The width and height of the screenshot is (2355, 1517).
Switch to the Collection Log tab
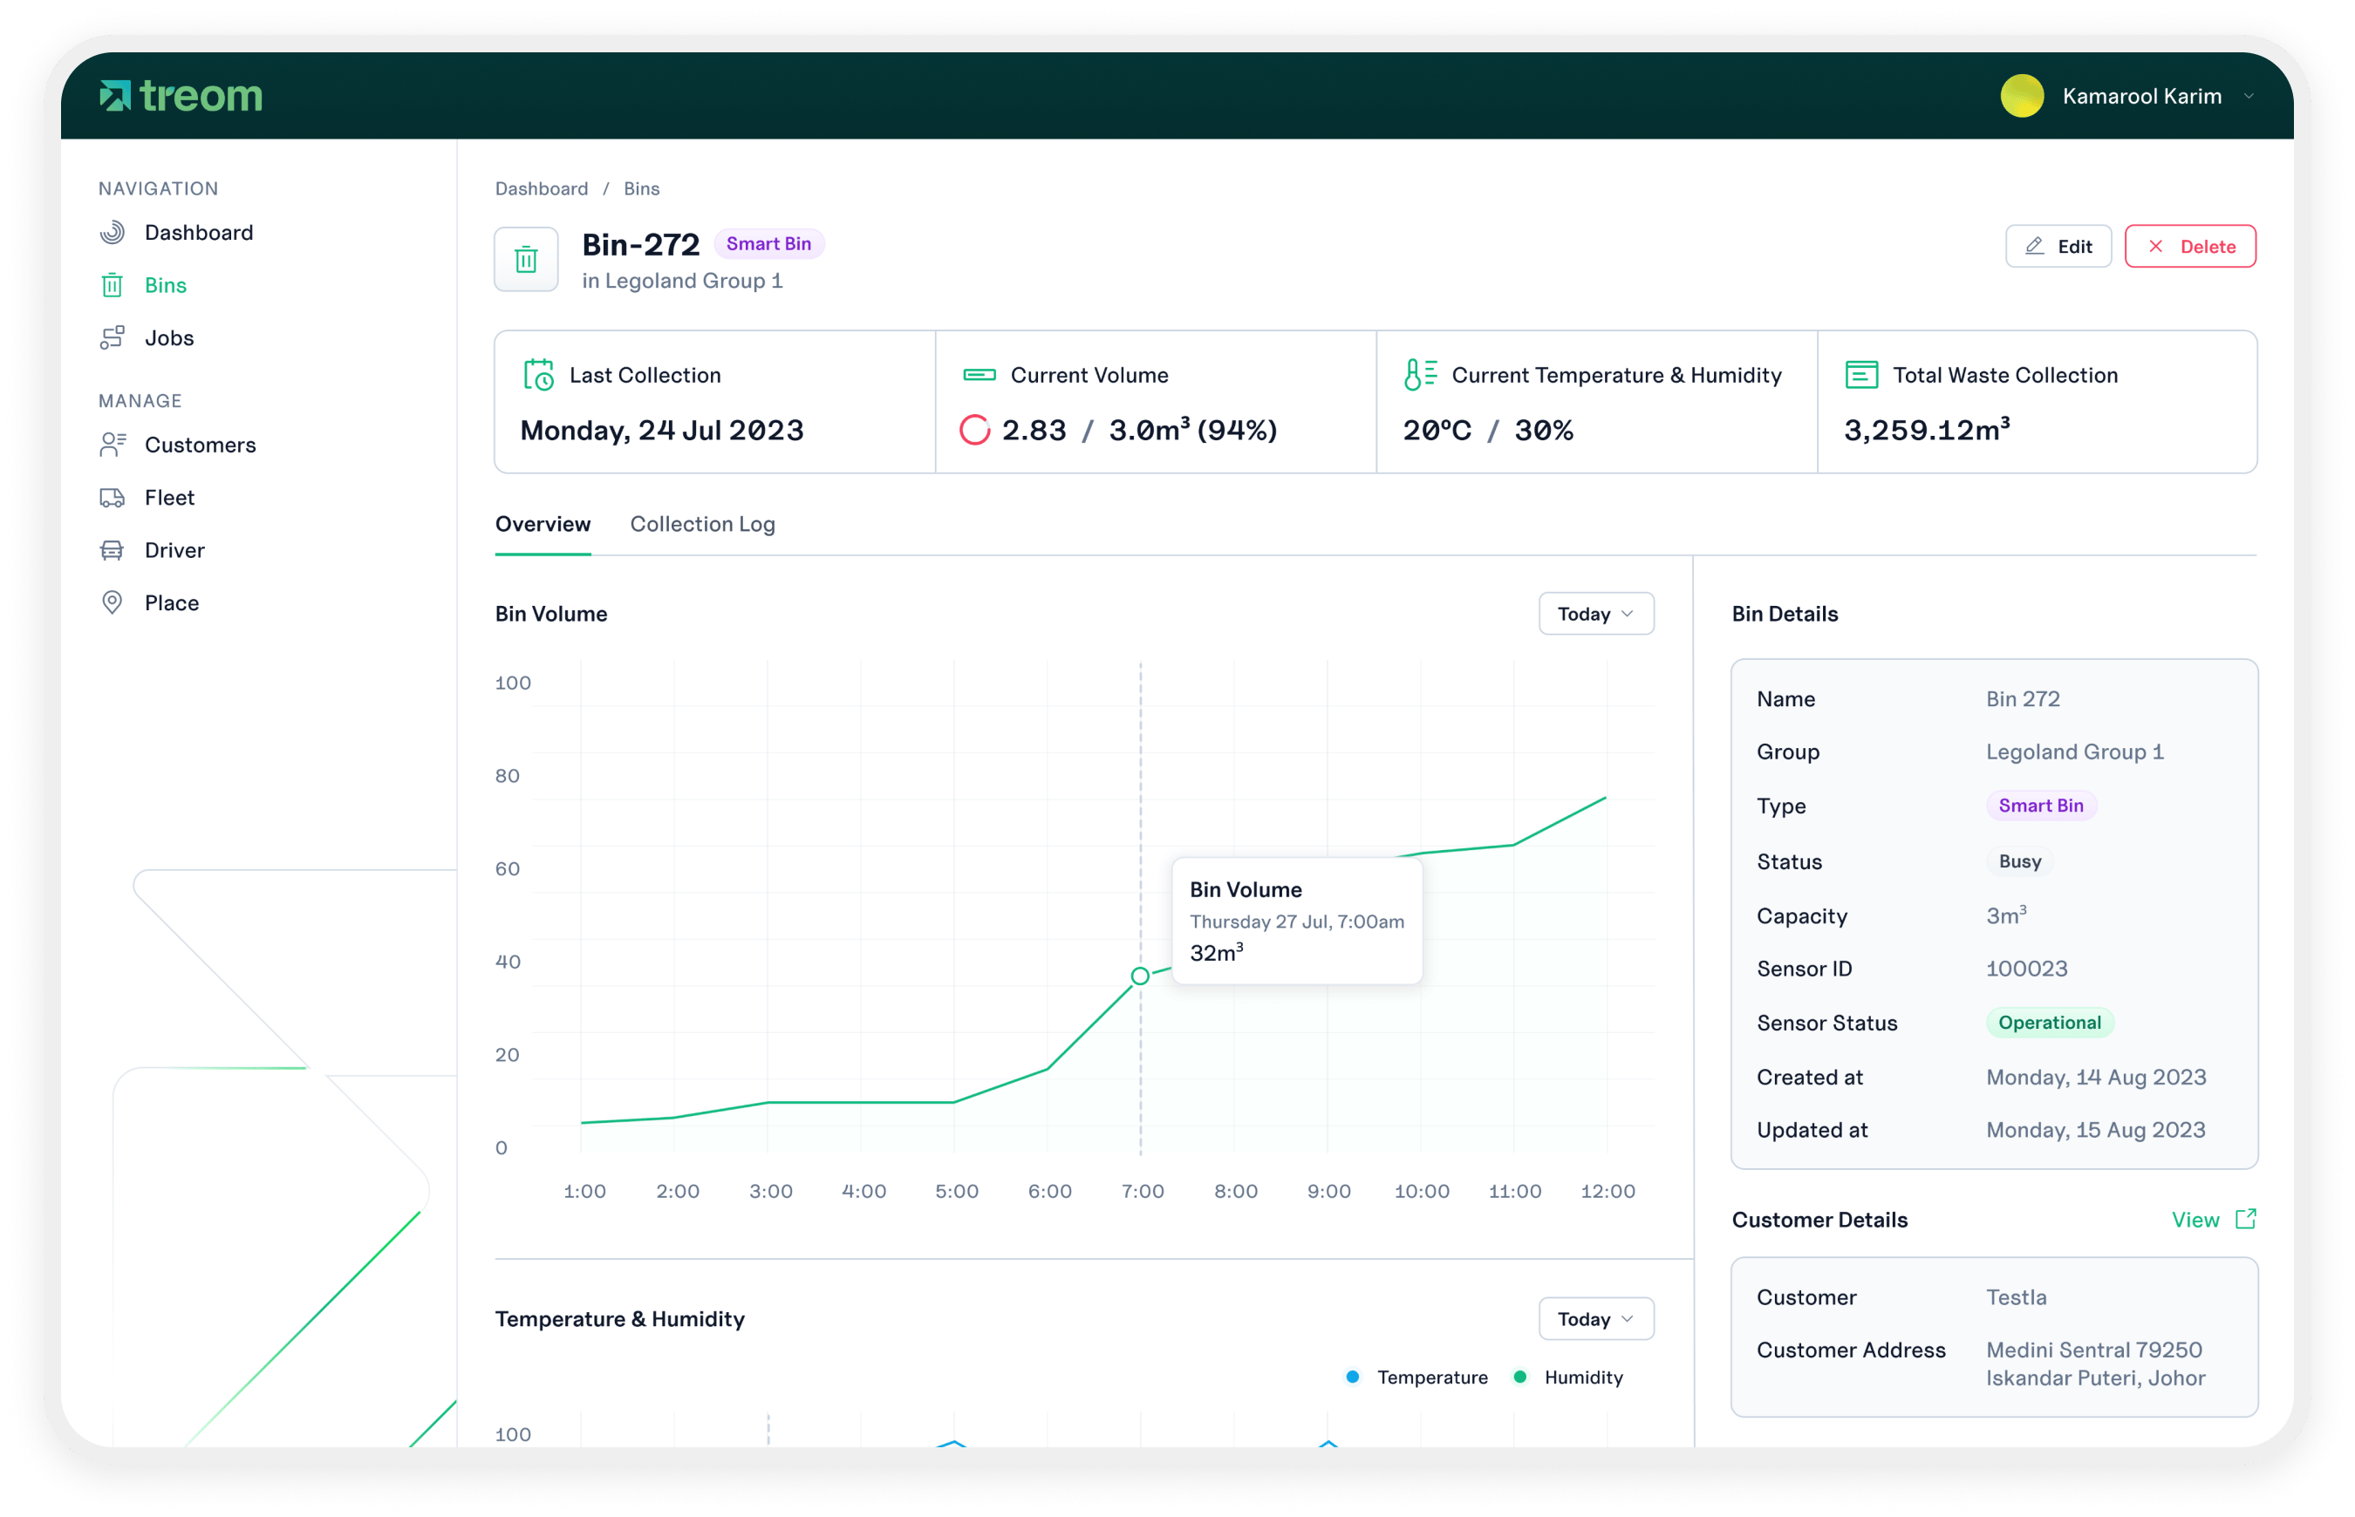(x=702, y=524)
